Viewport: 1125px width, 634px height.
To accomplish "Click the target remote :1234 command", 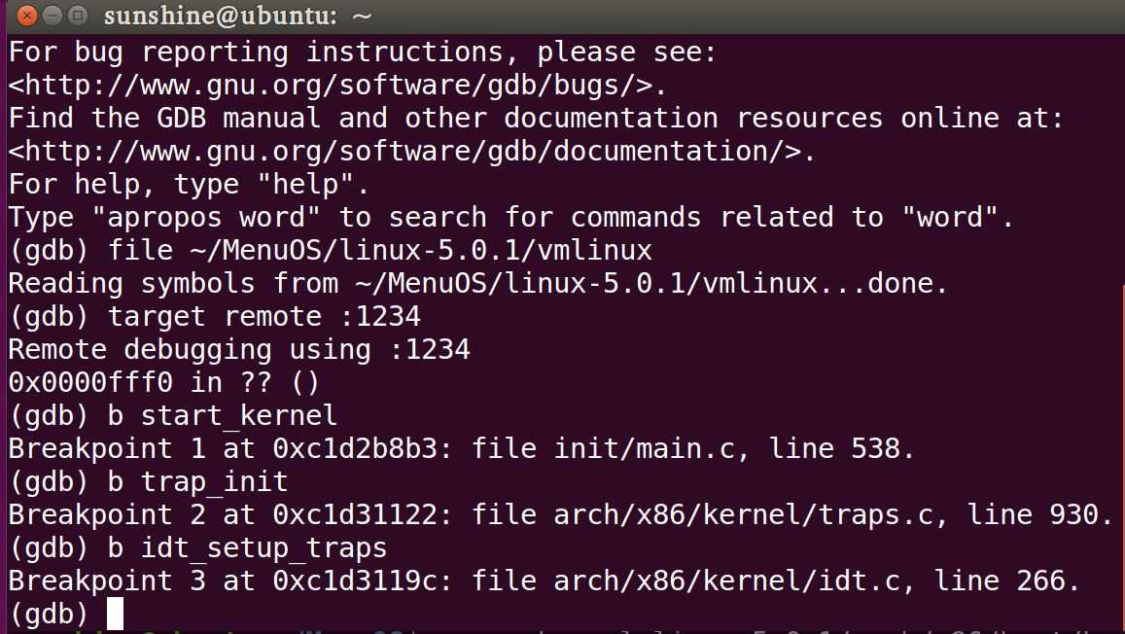I will (264, 317).
